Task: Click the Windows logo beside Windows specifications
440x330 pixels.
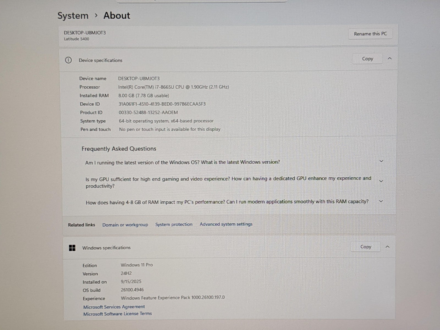Action: click(72, 248)
